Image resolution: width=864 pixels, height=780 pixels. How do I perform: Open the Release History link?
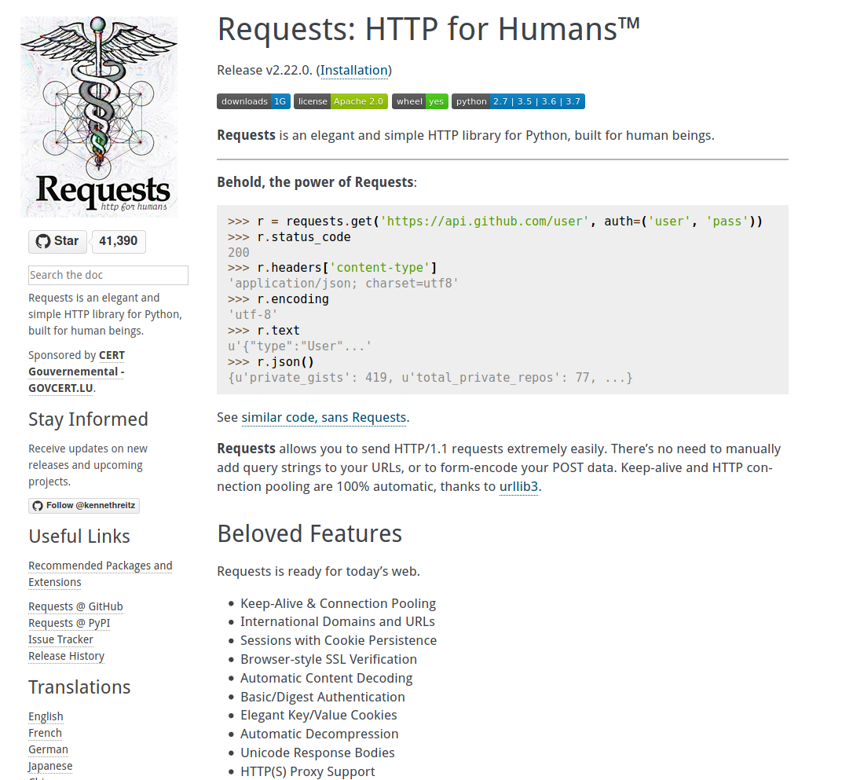[66, 656]
